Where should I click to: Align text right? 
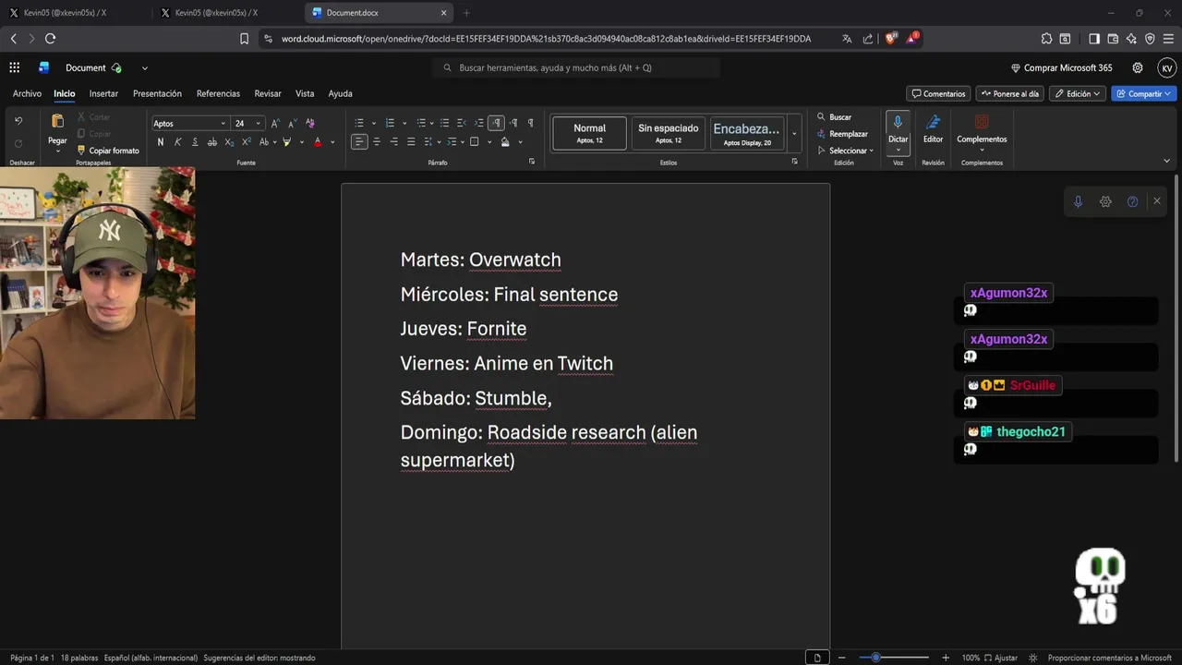point(394,142)
